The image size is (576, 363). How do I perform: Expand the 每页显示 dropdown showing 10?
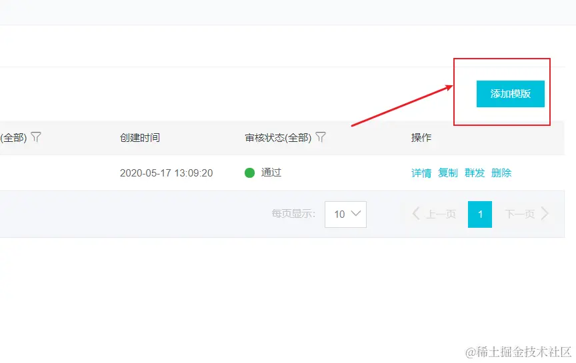tap(346, 214)
